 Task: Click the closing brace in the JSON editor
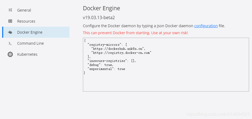coord(85,73)
